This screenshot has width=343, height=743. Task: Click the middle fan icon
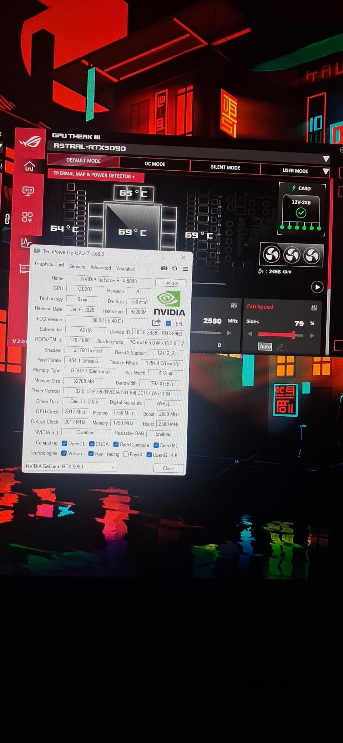[x=292, y=255]
